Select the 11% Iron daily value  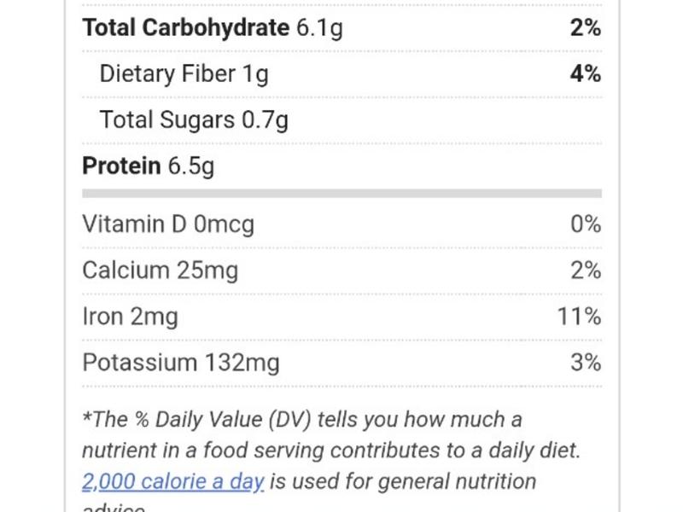(579, 317)
